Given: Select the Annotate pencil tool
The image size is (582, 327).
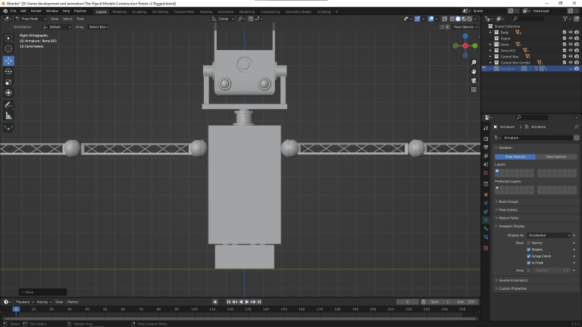Looking at the screenshot, I should click(8, 104).
